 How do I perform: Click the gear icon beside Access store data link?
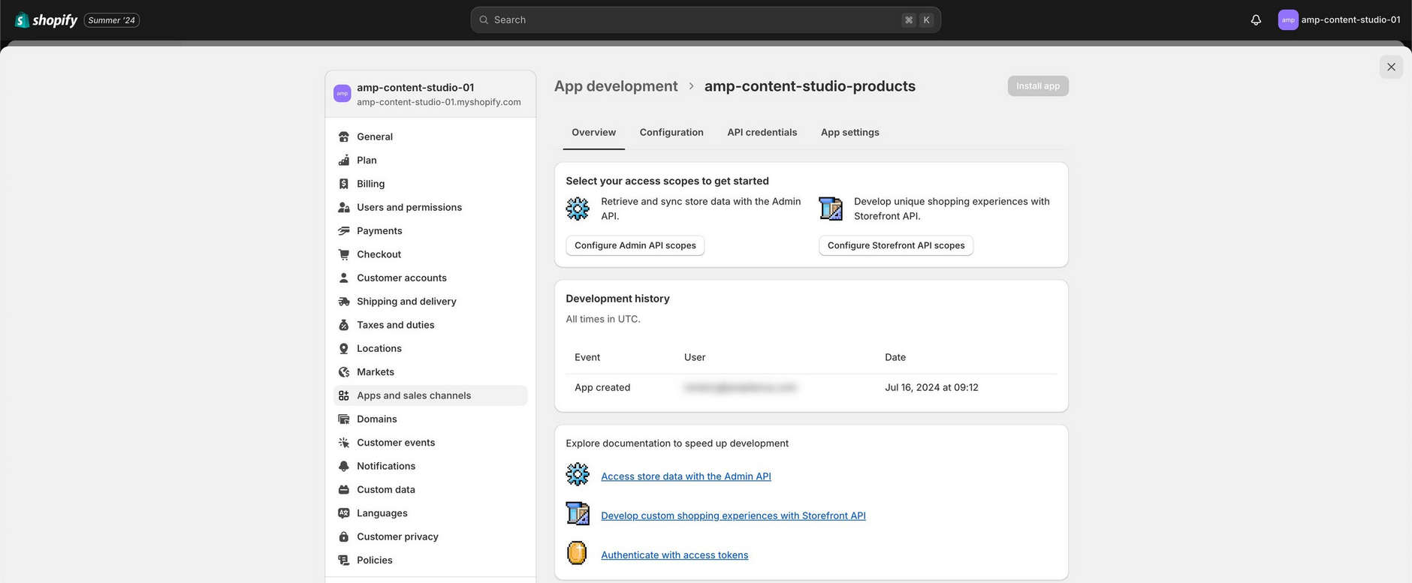[x=578, y=474]
